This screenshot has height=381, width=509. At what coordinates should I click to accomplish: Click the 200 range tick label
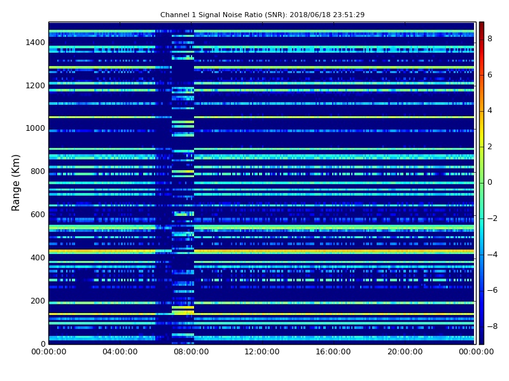[38, 300]
